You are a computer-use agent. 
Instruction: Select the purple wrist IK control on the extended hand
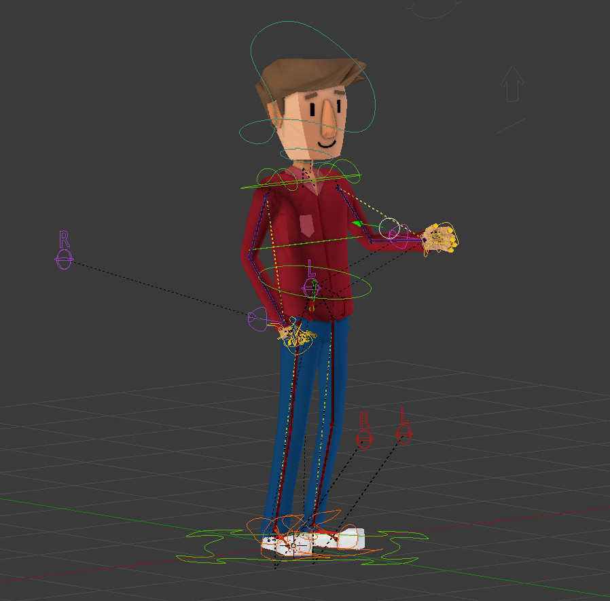[399, 236]
